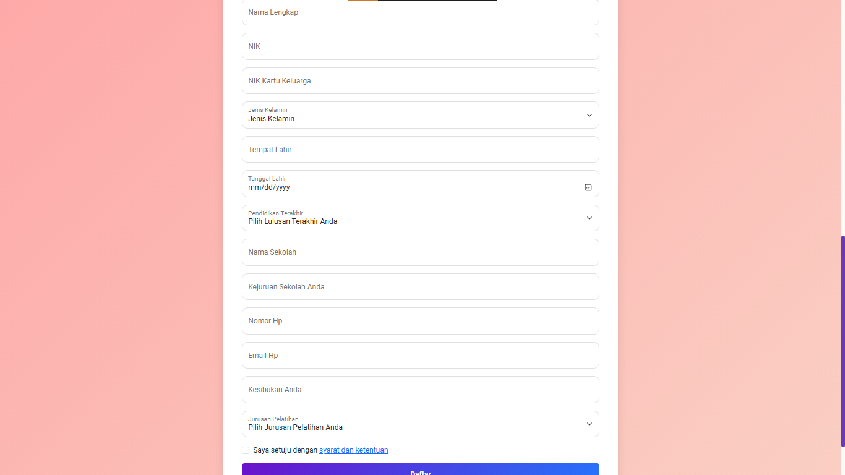Expand the Jenis Kelamin dropdown
Image resolution: width=845 pixels, height=475 pixels.
(x=420, y=115)
